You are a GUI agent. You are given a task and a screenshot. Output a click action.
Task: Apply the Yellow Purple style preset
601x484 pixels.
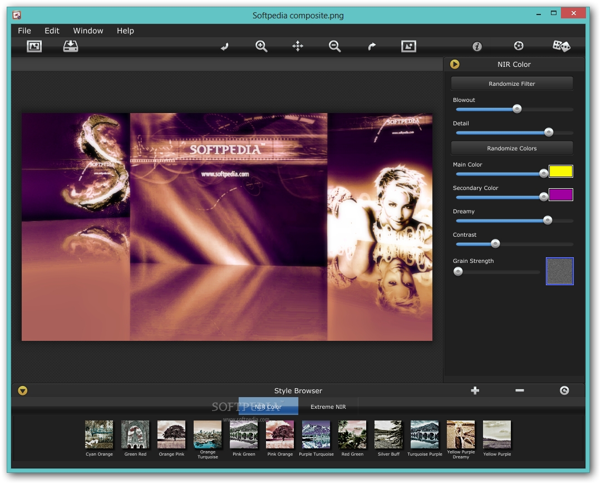(497, 434)
